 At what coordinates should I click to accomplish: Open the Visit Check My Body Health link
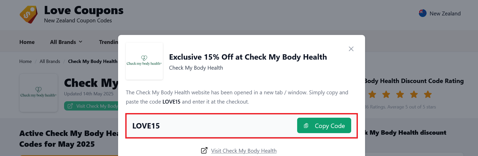point(244,151)
